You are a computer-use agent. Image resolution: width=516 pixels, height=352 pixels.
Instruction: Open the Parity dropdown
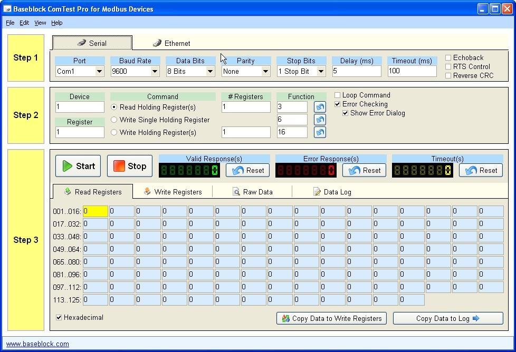click(266, 71)
